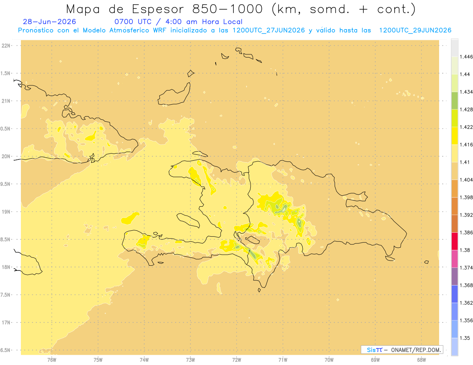
Task: Click the time label '0700 UTC / 4:00 am Hora Local'
Action: (x=178, y=22)
